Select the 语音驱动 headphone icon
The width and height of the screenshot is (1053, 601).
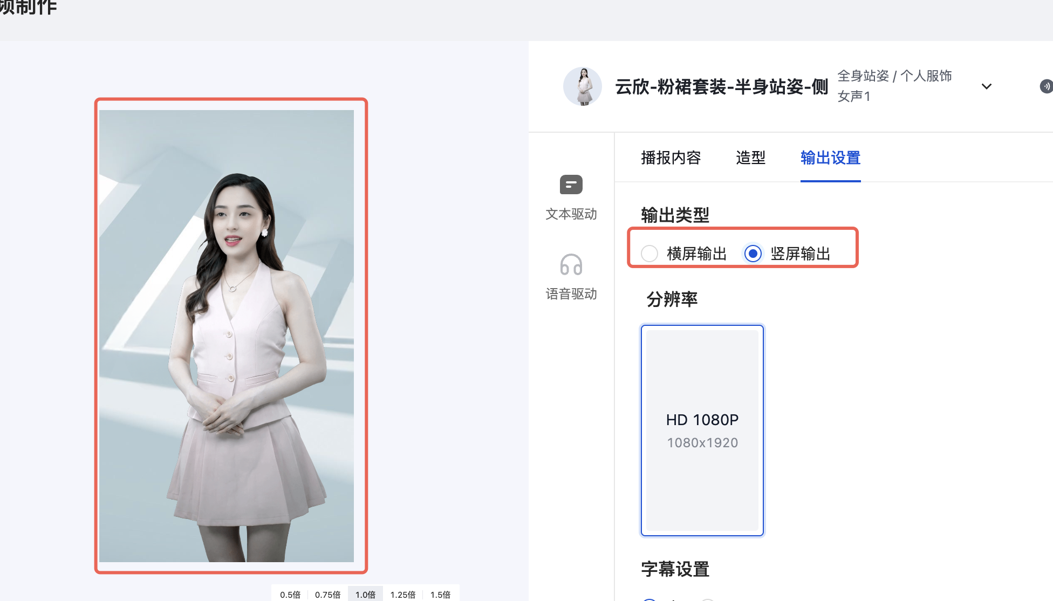[571, 265]
